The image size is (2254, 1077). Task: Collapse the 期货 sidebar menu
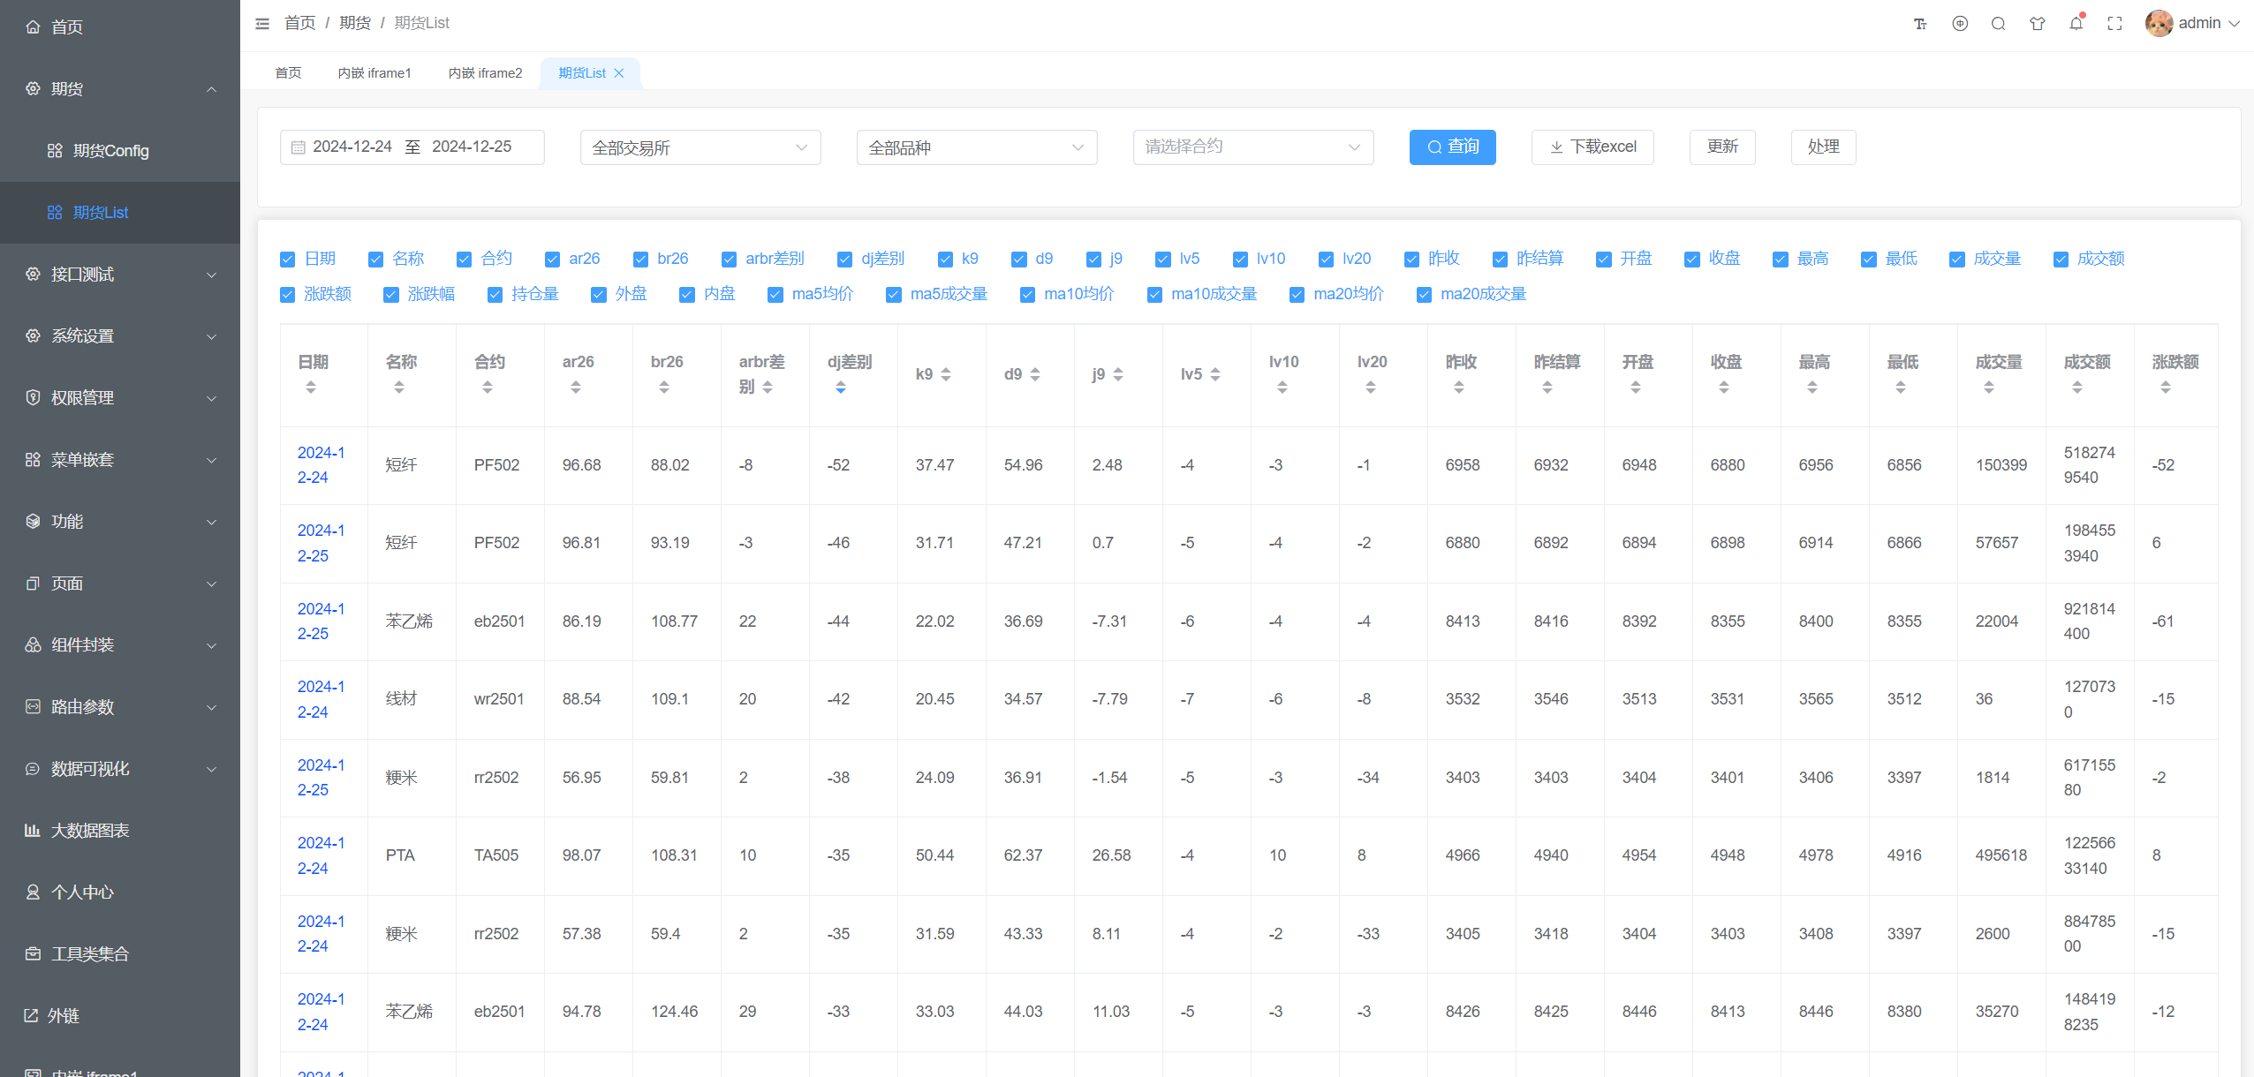(120, 89)
